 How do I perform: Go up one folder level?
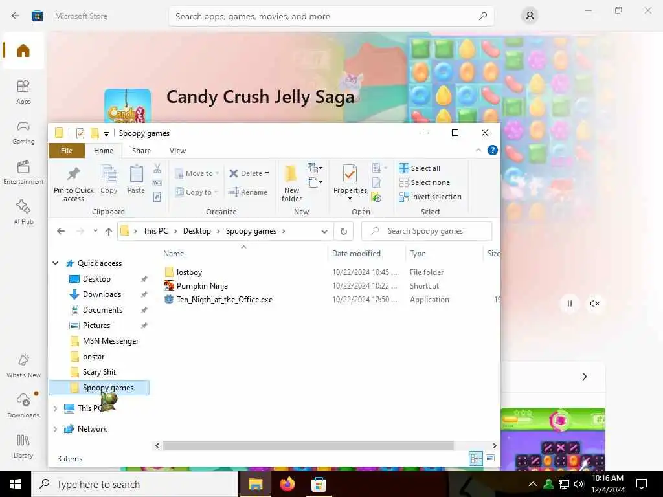(109, 231)
